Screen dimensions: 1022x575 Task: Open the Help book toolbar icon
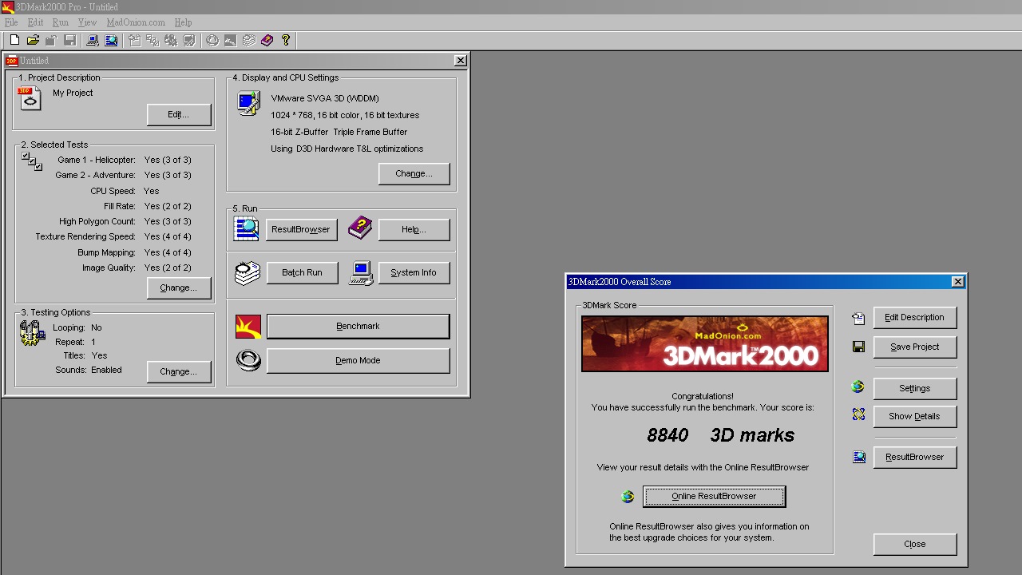click(267, 40)
